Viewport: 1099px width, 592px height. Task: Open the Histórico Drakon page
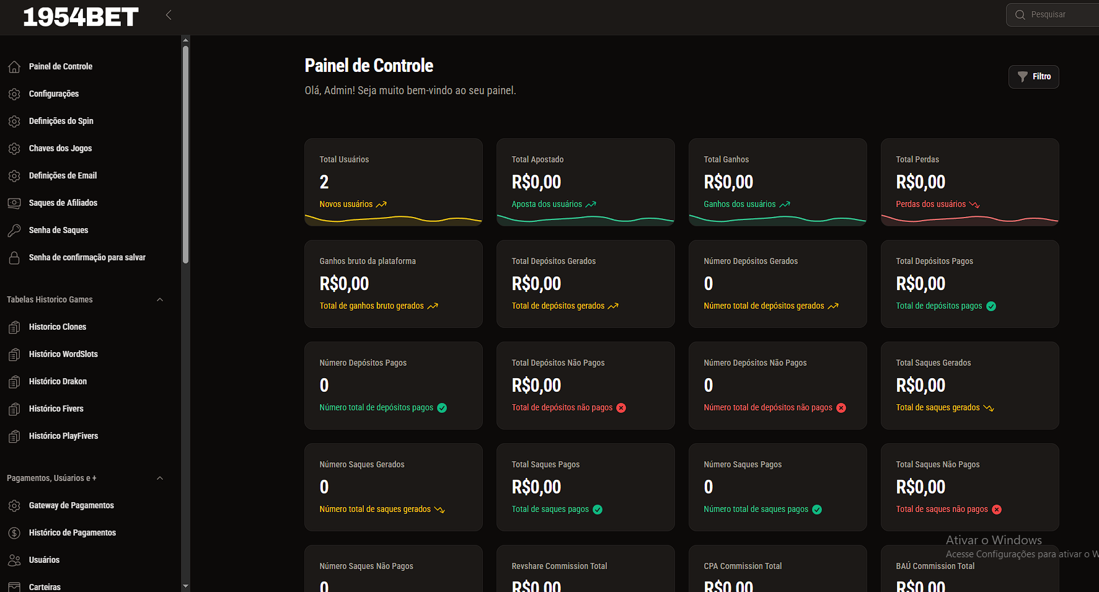click(58, 381)
